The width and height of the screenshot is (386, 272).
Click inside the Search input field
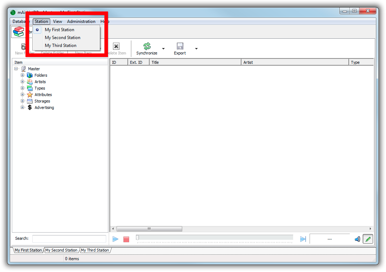69,239
